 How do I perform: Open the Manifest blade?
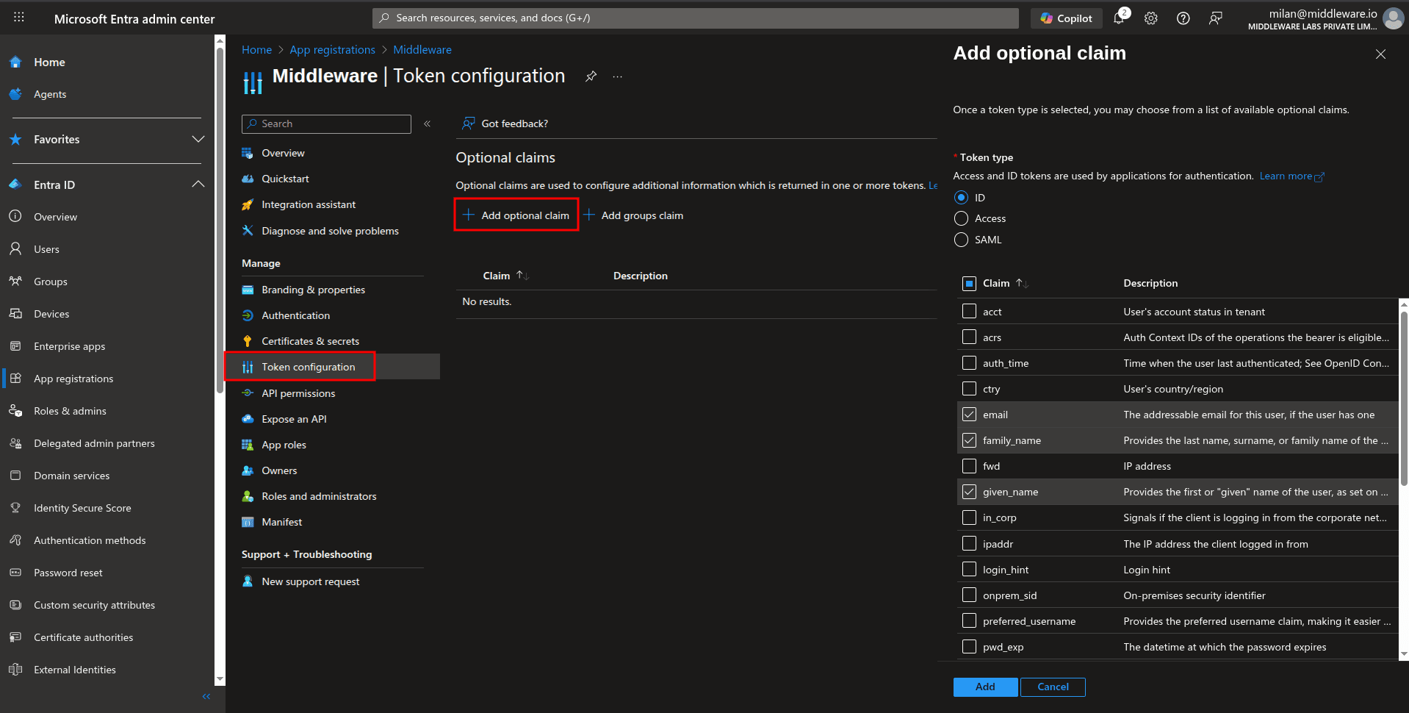pyautogui.click(x=282, y=522)
